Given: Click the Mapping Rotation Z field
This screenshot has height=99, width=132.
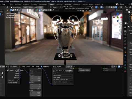Looking at the screenshot, I should pyautogui.click(x=36, y=88).
